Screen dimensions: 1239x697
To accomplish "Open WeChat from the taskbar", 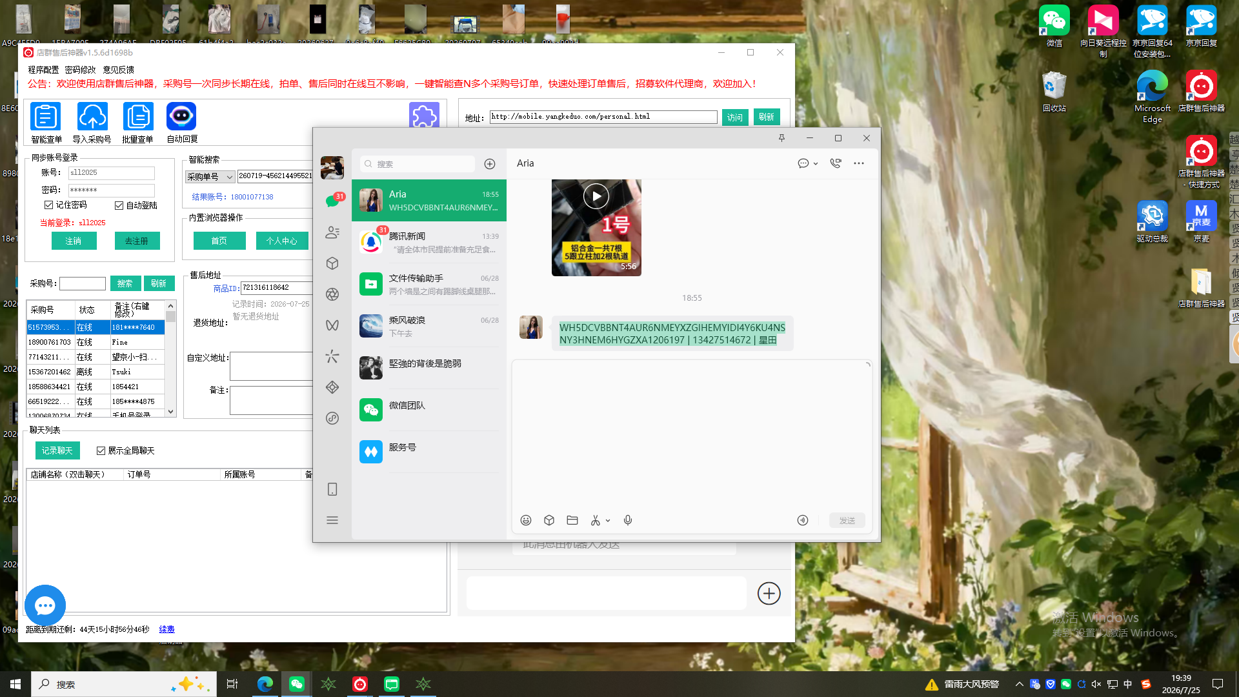I will tap(297, 684).
